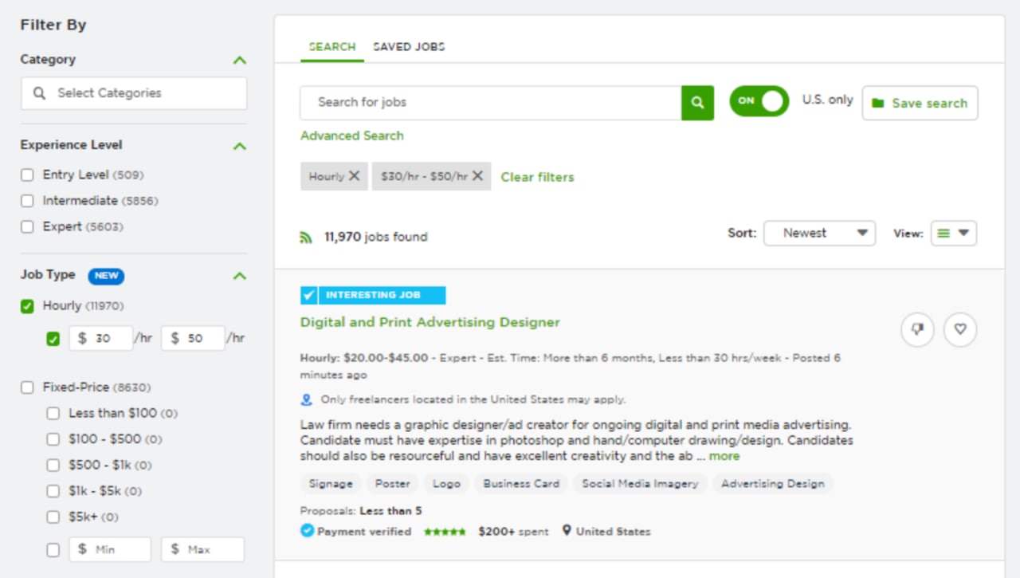Click the $200+ spent text
Image resolution: width=1020 pixels, height=578 pixels.
click(x=513, y=532)
